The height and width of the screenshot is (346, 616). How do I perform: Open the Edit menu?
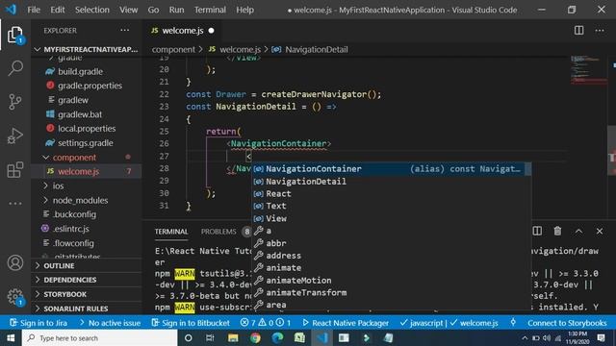(x=58, y=10)
